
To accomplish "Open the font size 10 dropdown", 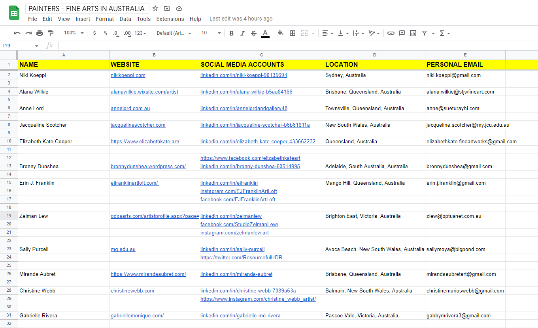I will coord(211,33).
